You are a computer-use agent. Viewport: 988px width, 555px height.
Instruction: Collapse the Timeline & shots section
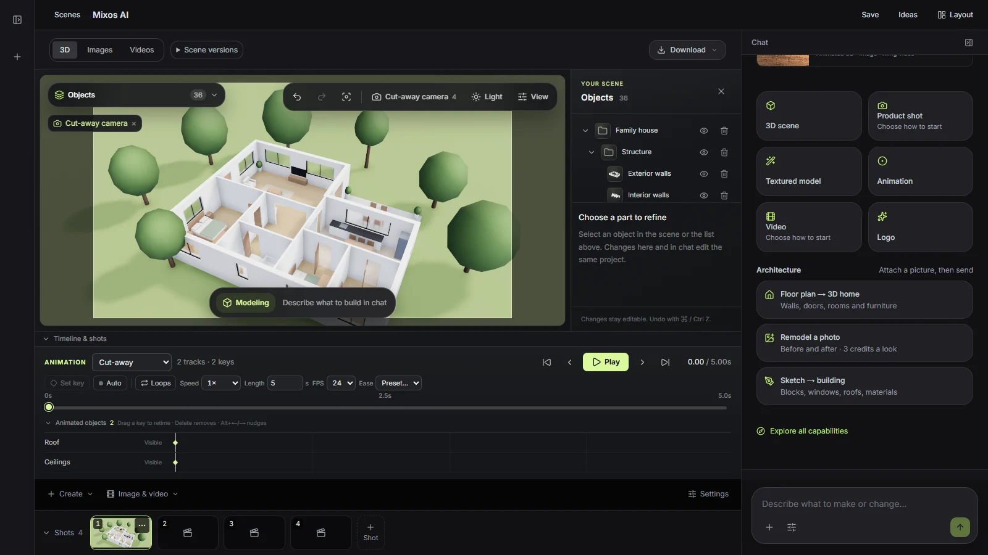[75, 339]
